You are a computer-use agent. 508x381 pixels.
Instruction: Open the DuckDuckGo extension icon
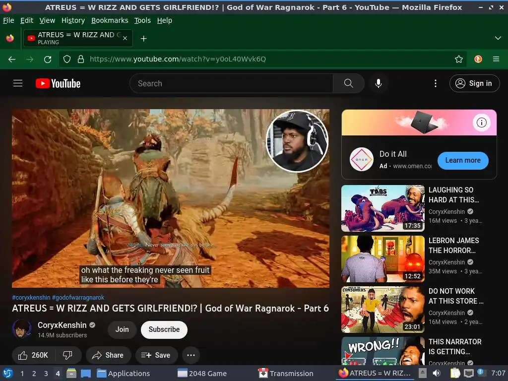click(478, 60)
